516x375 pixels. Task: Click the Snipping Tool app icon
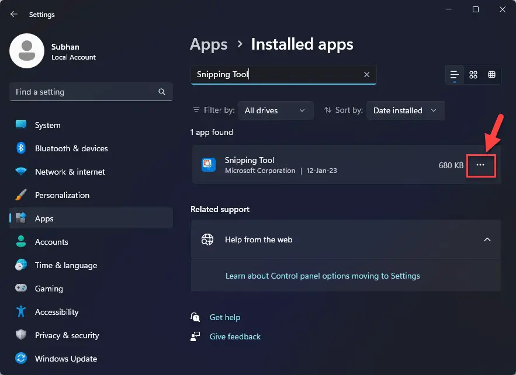pos(209,165)
